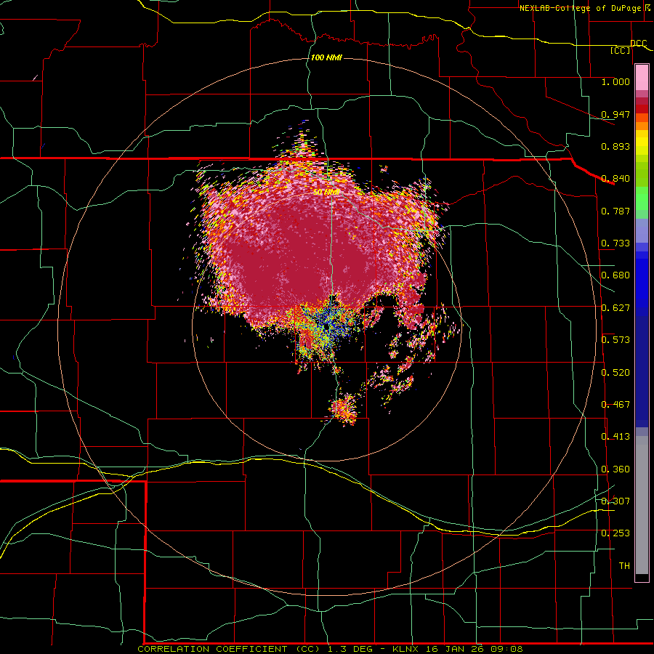
Task: Select the 0.787 legend value
Action: [x=615, y=211]
